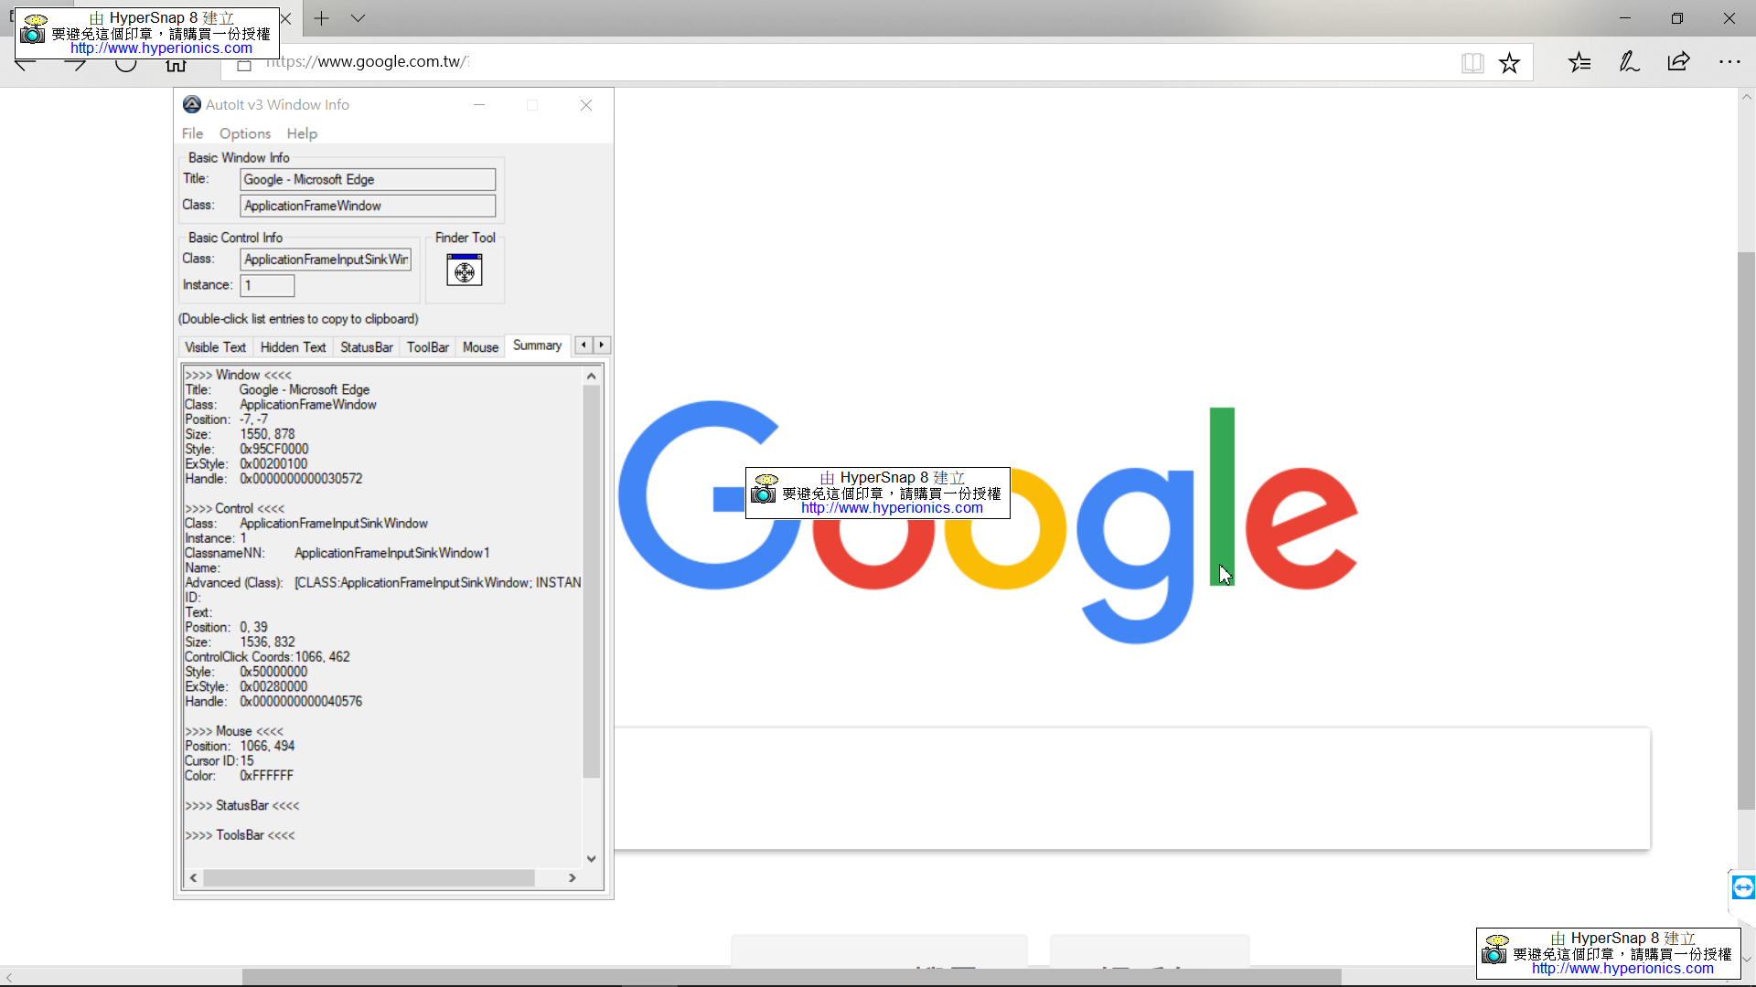1756x987 pixels.
Task: Click the Instance field containing 1
Action: pos(267,285)
